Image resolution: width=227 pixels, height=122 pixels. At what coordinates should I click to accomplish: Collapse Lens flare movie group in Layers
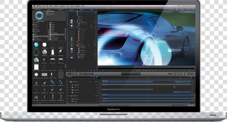coord(76,22)
